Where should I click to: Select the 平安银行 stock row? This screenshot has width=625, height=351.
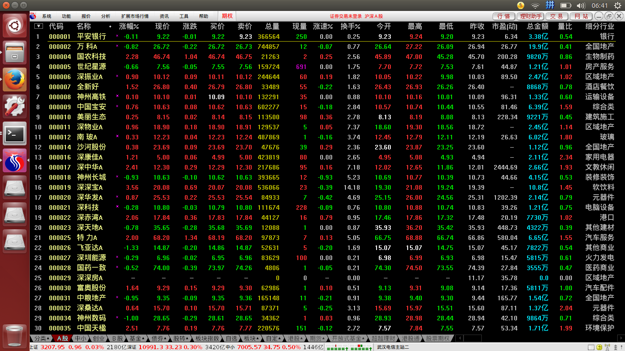tap(323, 37)
